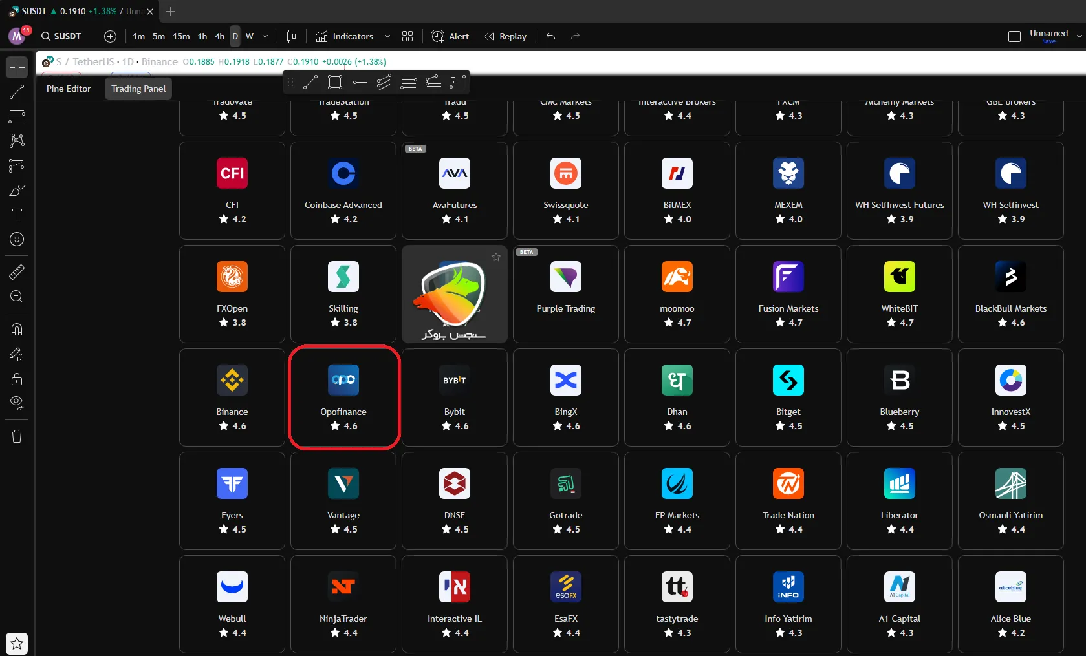Toggle hide all drawings eye icon
The height and width of the screenshot is (656, 1086).
click(x=17, y=403)
